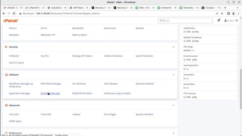The image size is (242, 136).
Task: Open Application Manager
Action: click(20, 93)
